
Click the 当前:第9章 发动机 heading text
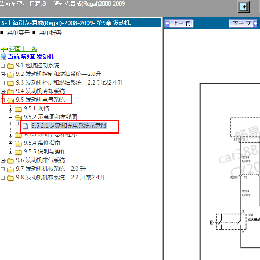tap(31, 56)
